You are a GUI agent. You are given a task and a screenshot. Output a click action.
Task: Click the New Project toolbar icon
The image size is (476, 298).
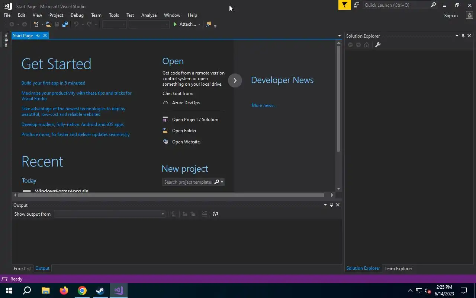[x=36, y=24]
